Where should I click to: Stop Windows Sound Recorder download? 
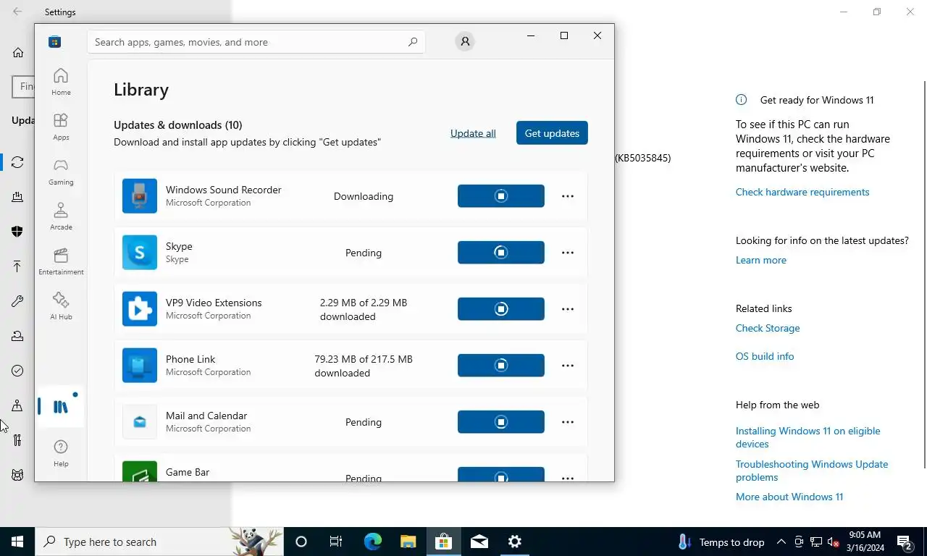coord(500,196)
